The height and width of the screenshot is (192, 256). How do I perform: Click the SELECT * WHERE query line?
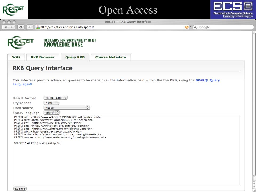[x=38, y=143]
